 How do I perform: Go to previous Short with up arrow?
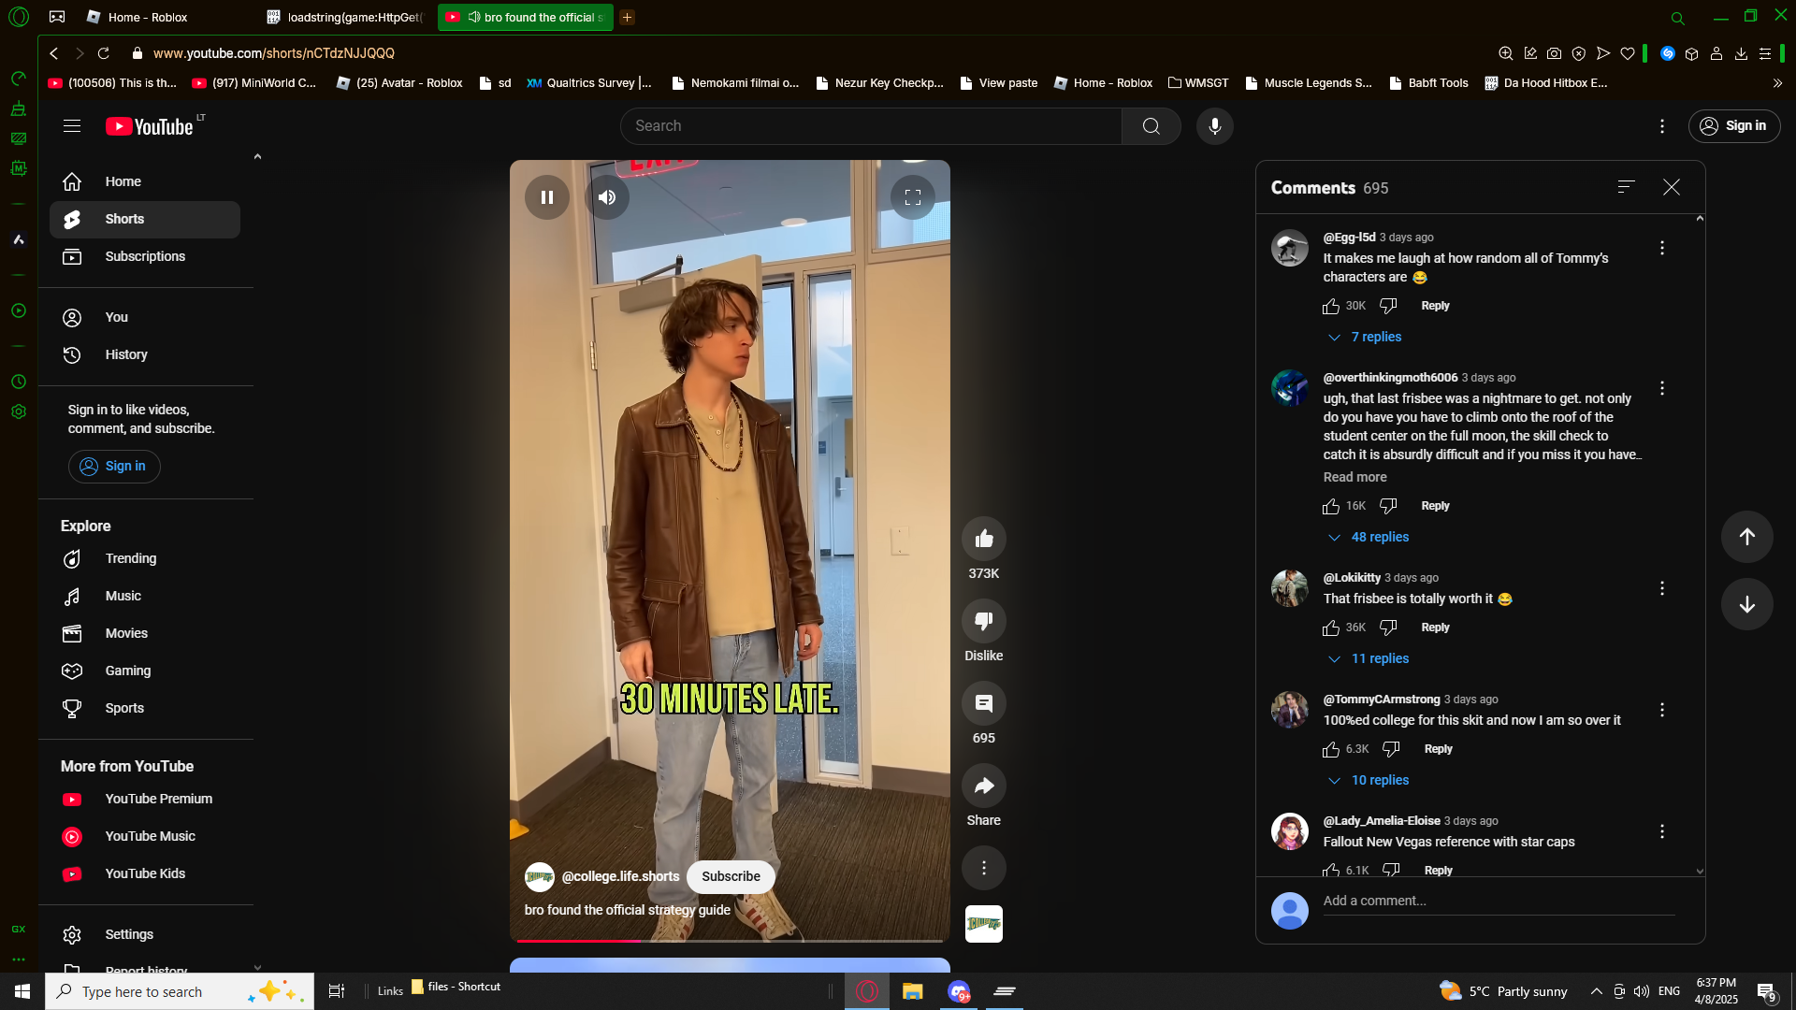click(x=1746, y=537)
